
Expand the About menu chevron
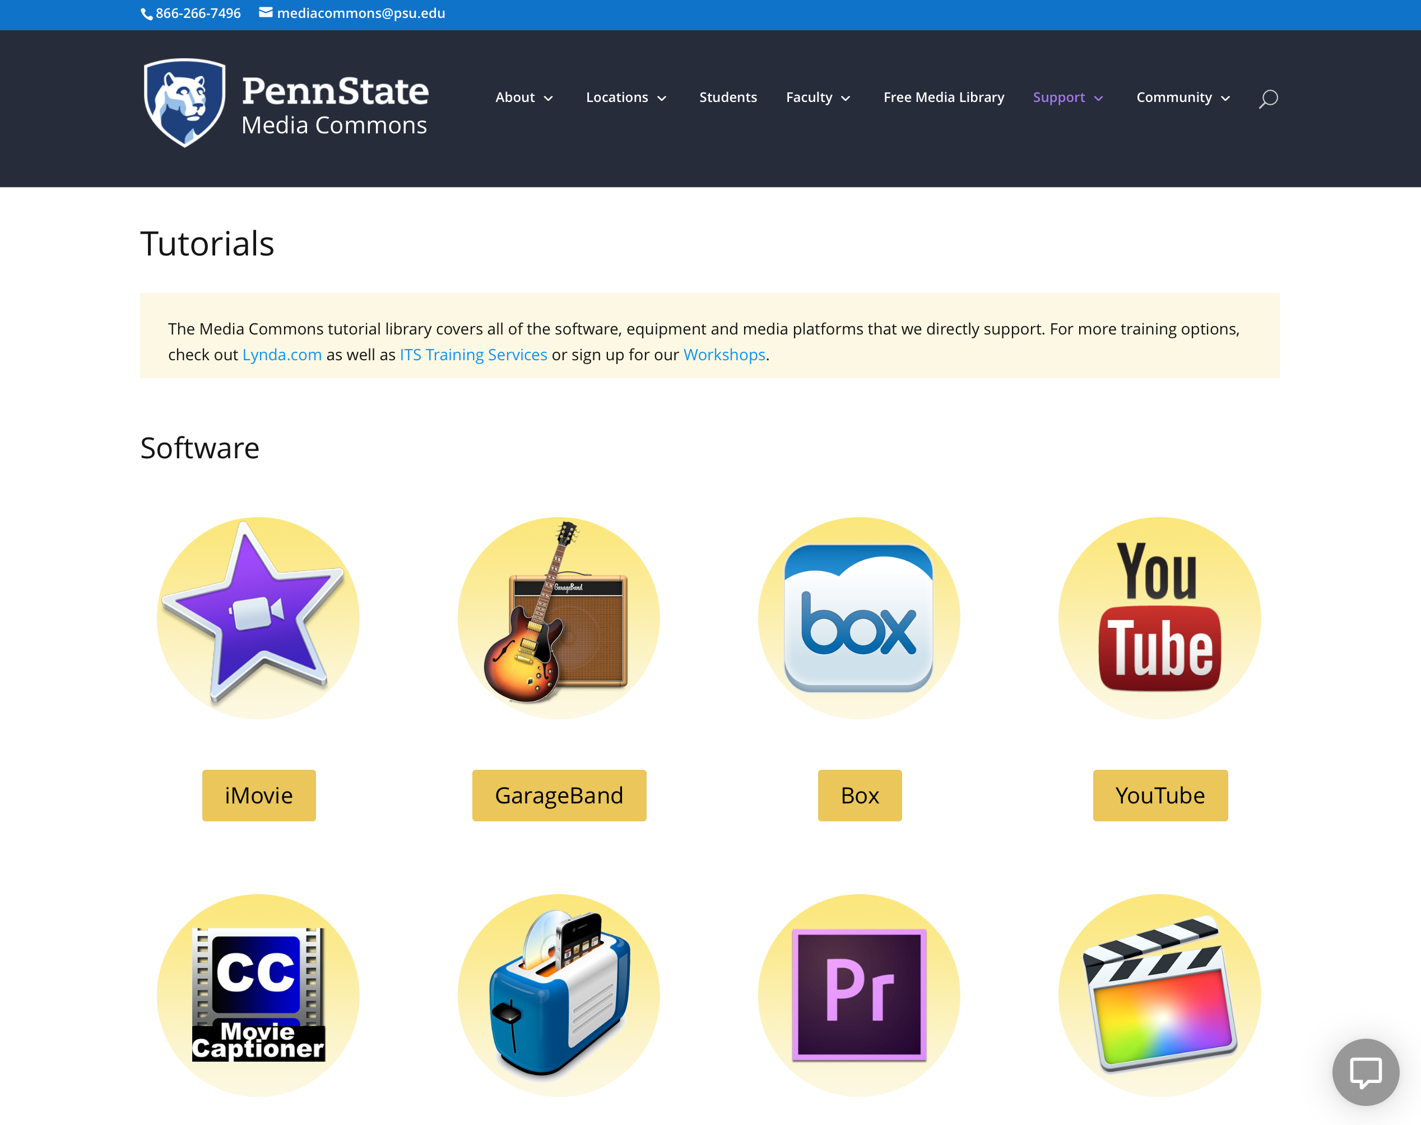548,98
